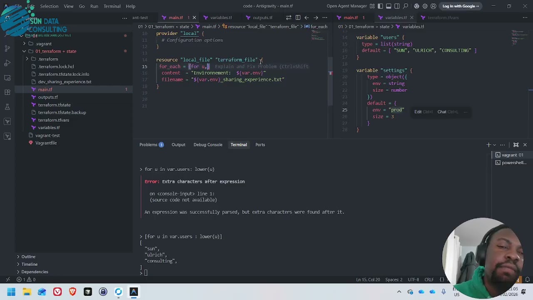Open the Source Control view icon
Image resolution: width=533 pixels, height=300 pixels.
[7, 49]
